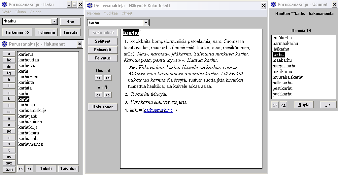Click the Taivuta button in the Haku window
The width and height of the screenshot is (338, 175).
70,32
